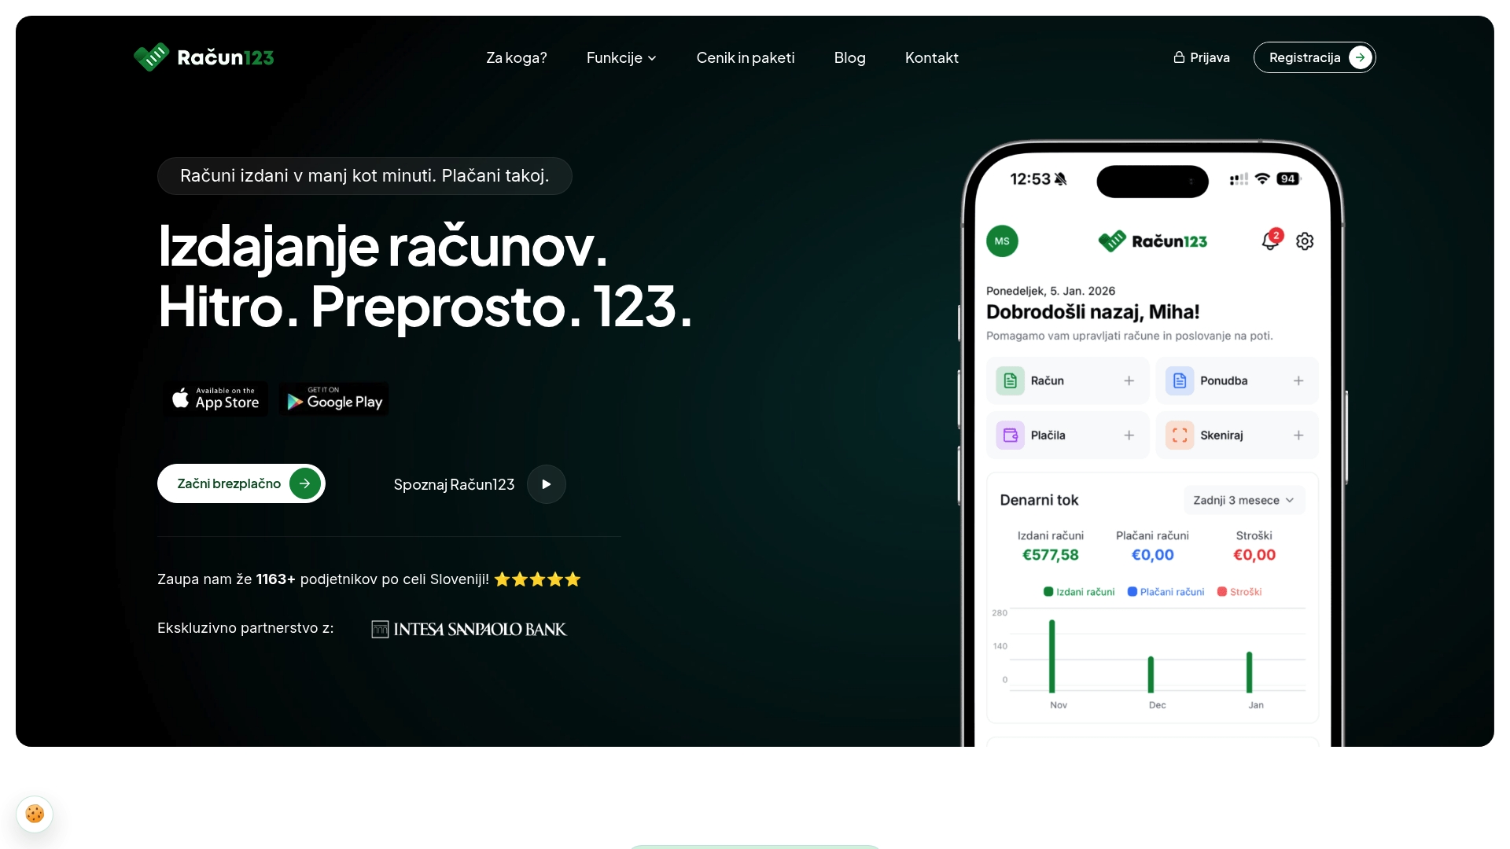
Task: Click the Jan bar in chart
Action: point(1249,672)
